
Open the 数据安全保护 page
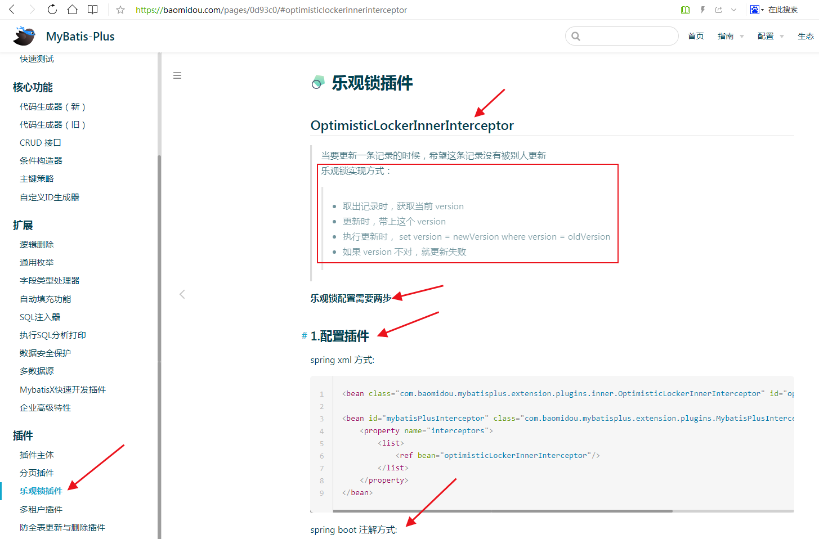click(46, 353)
